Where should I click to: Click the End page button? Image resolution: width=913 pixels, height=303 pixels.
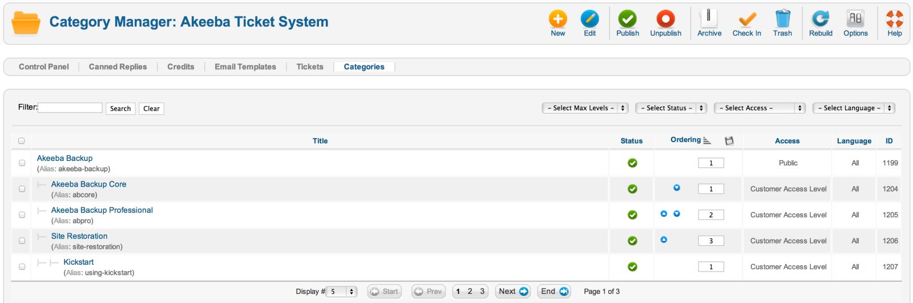(x=554, y=292)
